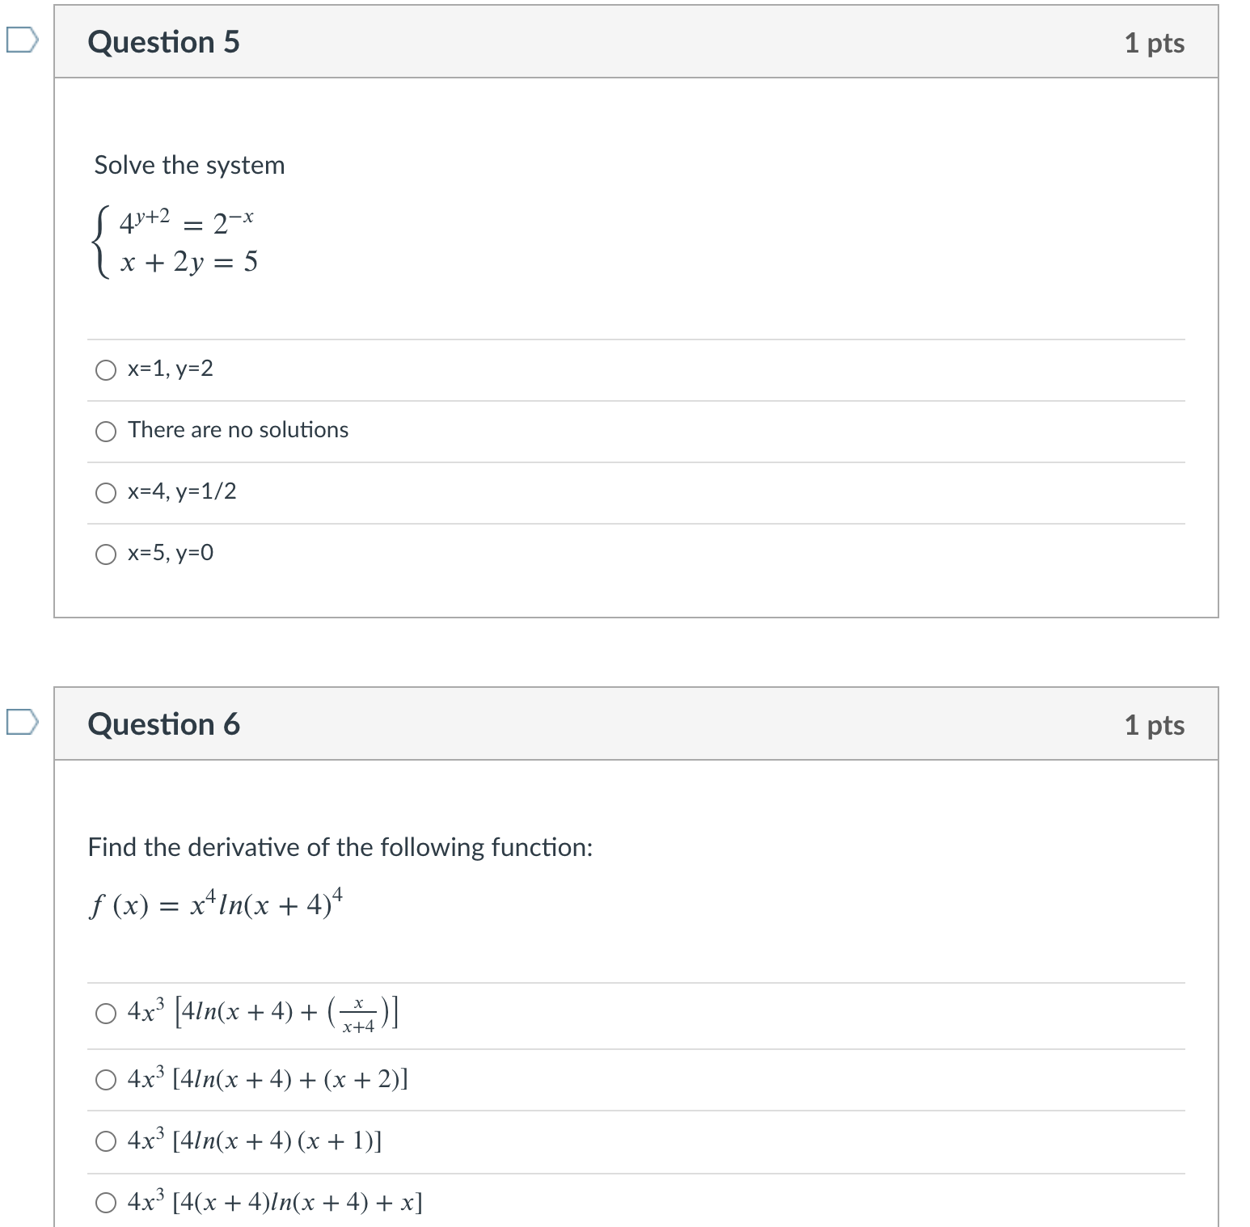This screenshot has height=1227, width=1250.
Task: Click the "There are no solutions" answer text
Action: (x=237, y=429)
